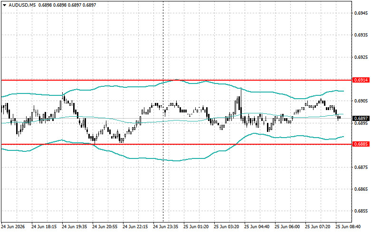Select the 25 Jun 03:20 time label
This screenshot has height=232, width=371.
[x=227, y=227]
